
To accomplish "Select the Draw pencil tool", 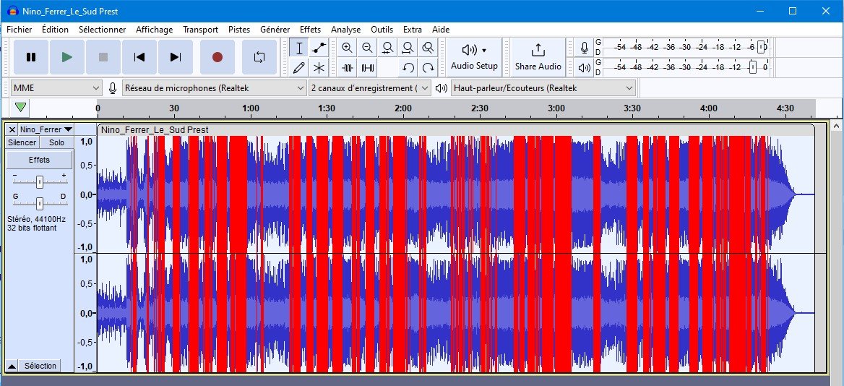I will pyautogui.click(x=299, y=68).
